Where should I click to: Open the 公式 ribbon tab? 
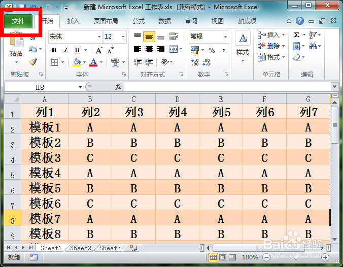(138, 21)
